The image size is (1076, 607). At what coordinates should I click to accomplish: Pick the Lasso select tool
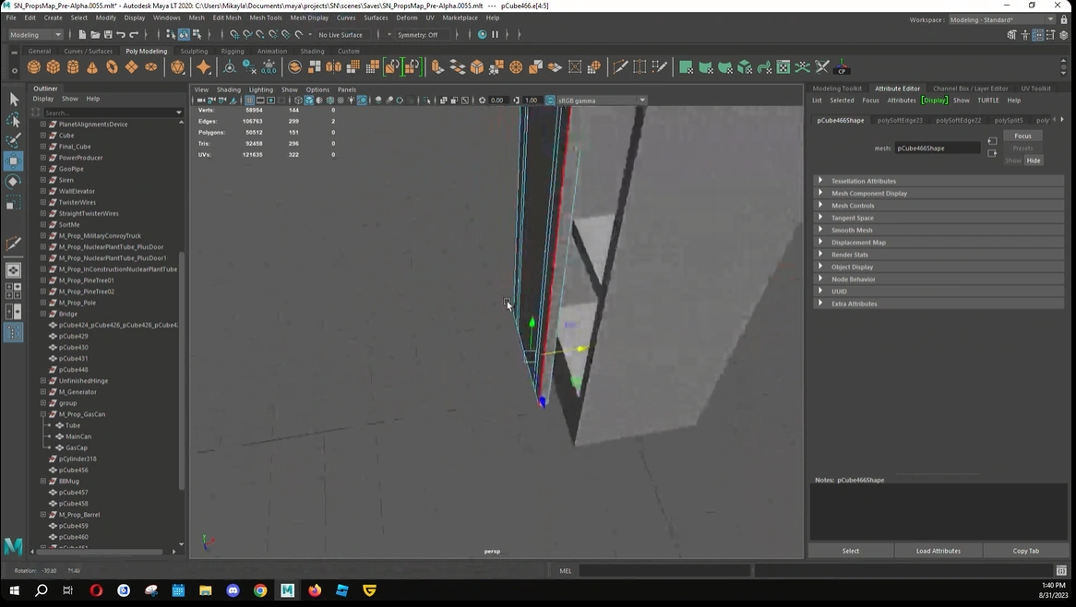click(13, 120)
